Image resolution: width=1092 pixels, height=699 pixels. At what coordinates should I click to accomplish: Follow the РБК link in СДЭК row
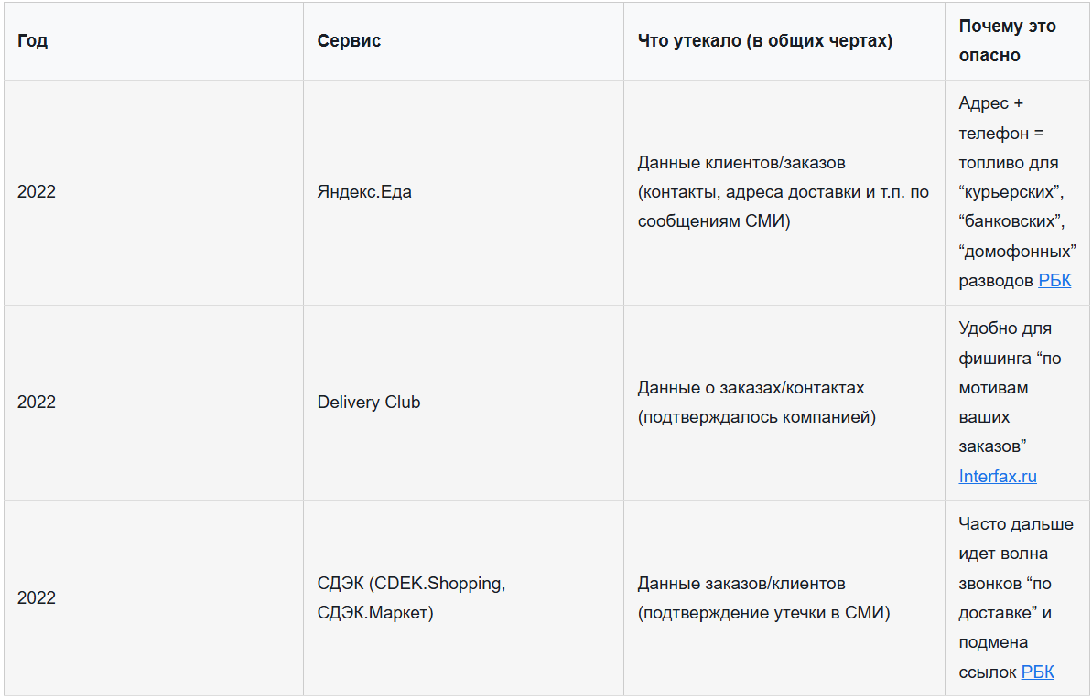point(1037,672)
